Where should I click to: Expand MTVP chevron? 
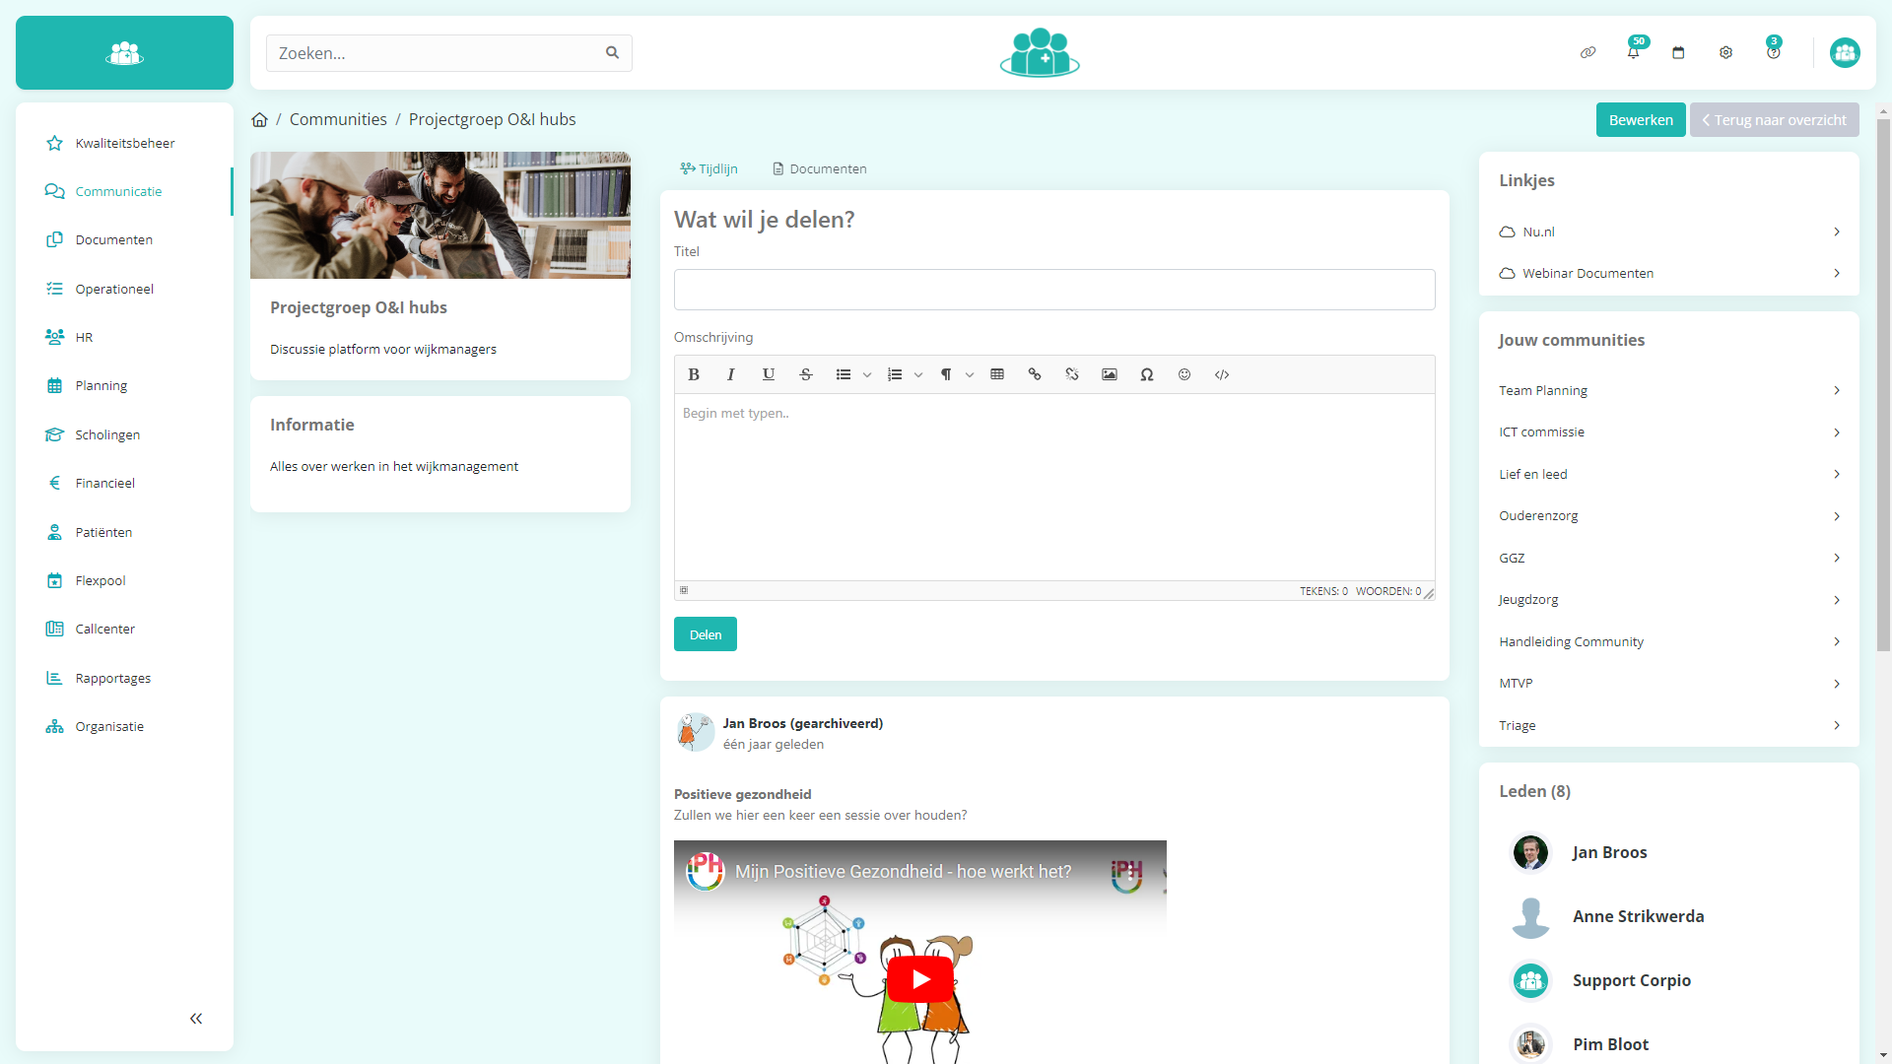pyautogui.click(x=1837, y=684)
